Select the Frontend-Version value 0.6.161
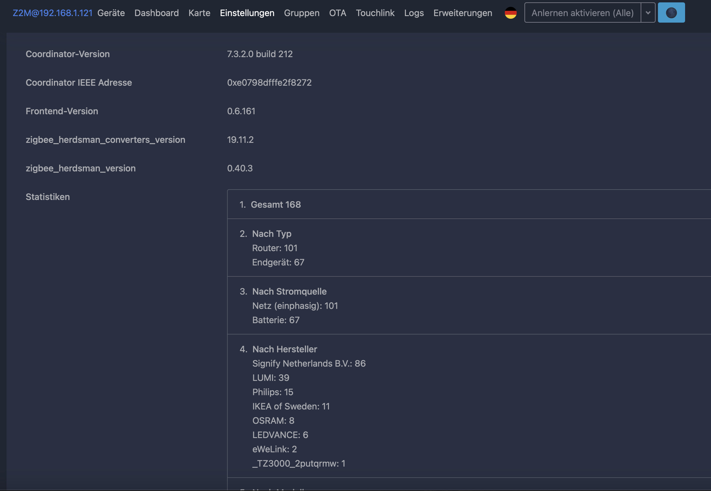 click(x=240, y=111)
